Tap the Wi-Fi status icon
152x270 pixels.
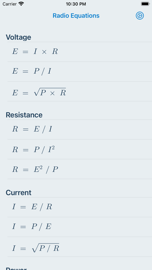click(x=21, y=4)
